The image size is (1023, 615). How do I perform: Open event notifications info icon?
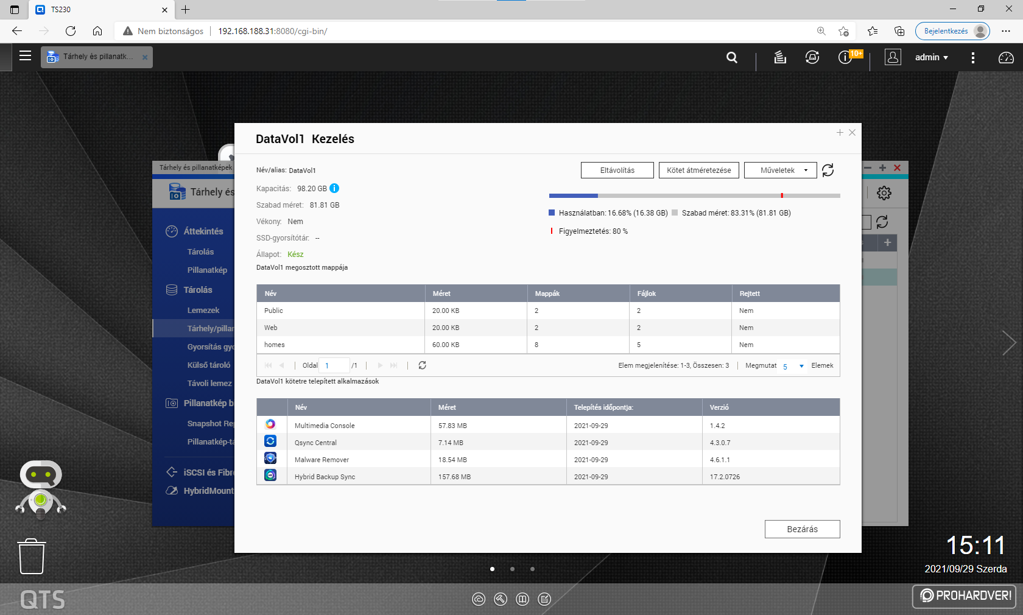[x=845, y=57]
